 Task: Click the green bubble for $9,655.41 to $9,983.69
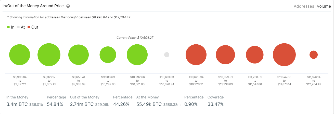pos(79,55)
